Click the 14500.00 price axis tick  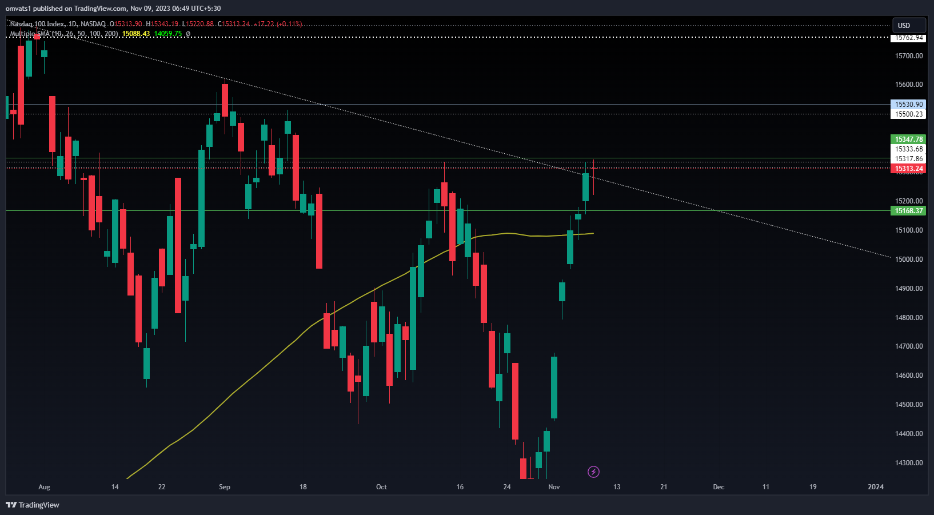pos(909,405)
